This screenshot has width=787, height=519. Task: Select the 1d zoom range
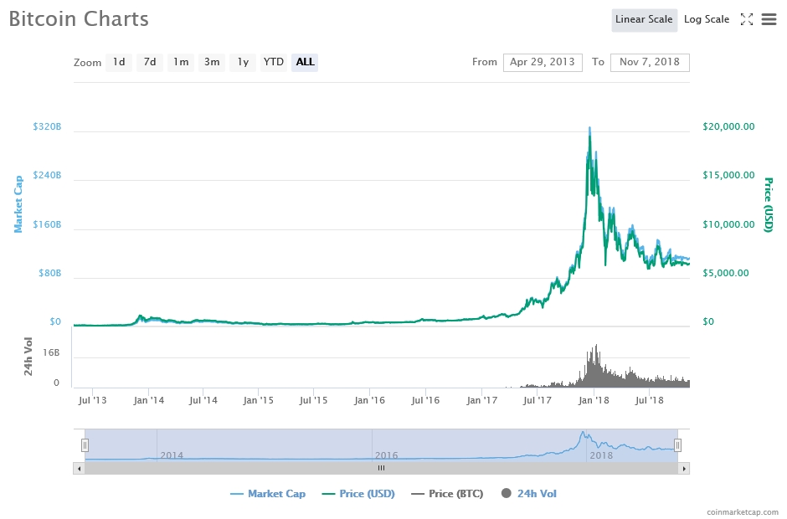(x=119, y=62)
